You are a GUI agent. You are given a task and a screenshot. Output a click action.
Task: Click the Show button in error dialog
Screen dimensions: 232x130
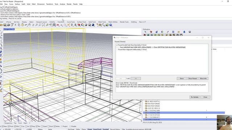click(182, 79)
